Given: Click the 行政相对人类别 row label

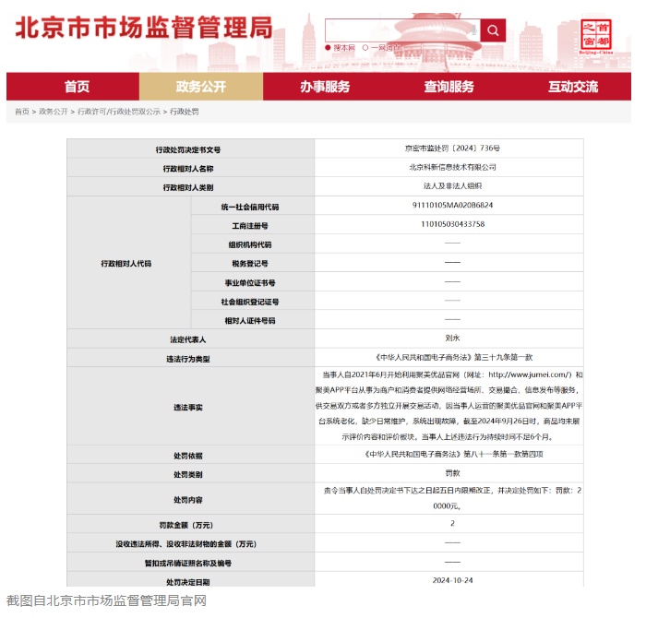Looking at the screenshot, I should click(x=188, y=187).
